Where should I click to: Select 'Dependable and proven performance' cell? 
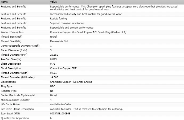(x=72, y=28)
